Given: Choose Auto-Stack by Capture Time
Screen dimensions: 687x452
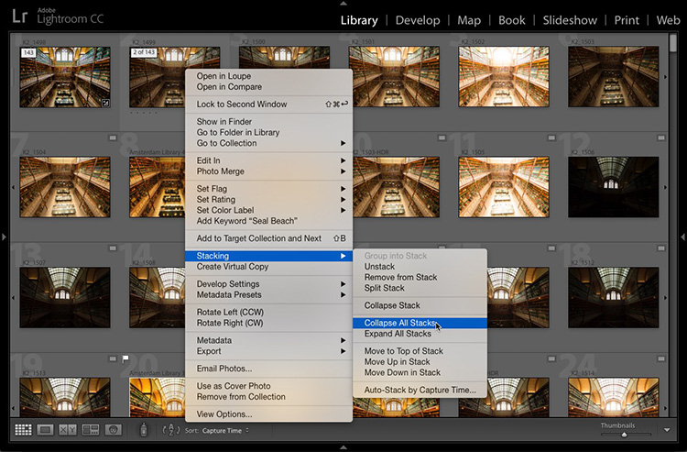Looking at the screenshot, I should click(420, 390).
